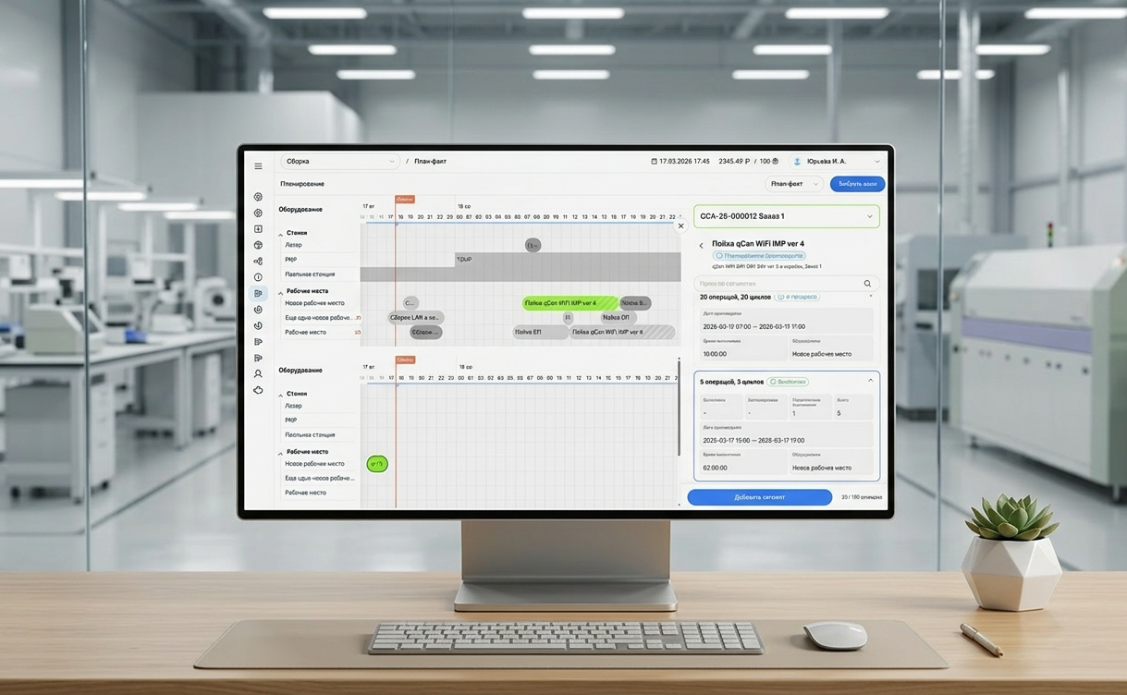The width and height of the screenshot is (1127, 695).
Task: Click the topmost gear icon in the sidebar
Action: (258, 197)
